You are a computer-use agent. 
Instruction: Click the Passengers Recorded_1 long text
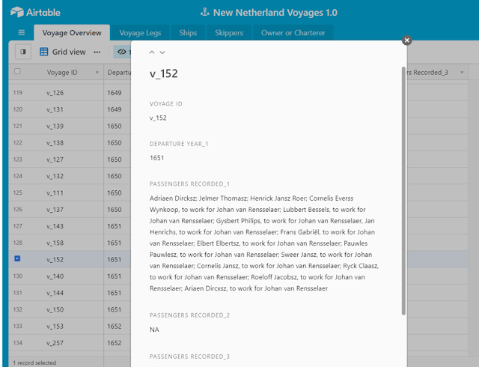[264, 243]
